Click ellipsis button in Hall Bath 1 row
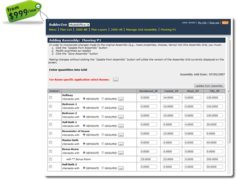 121,126
